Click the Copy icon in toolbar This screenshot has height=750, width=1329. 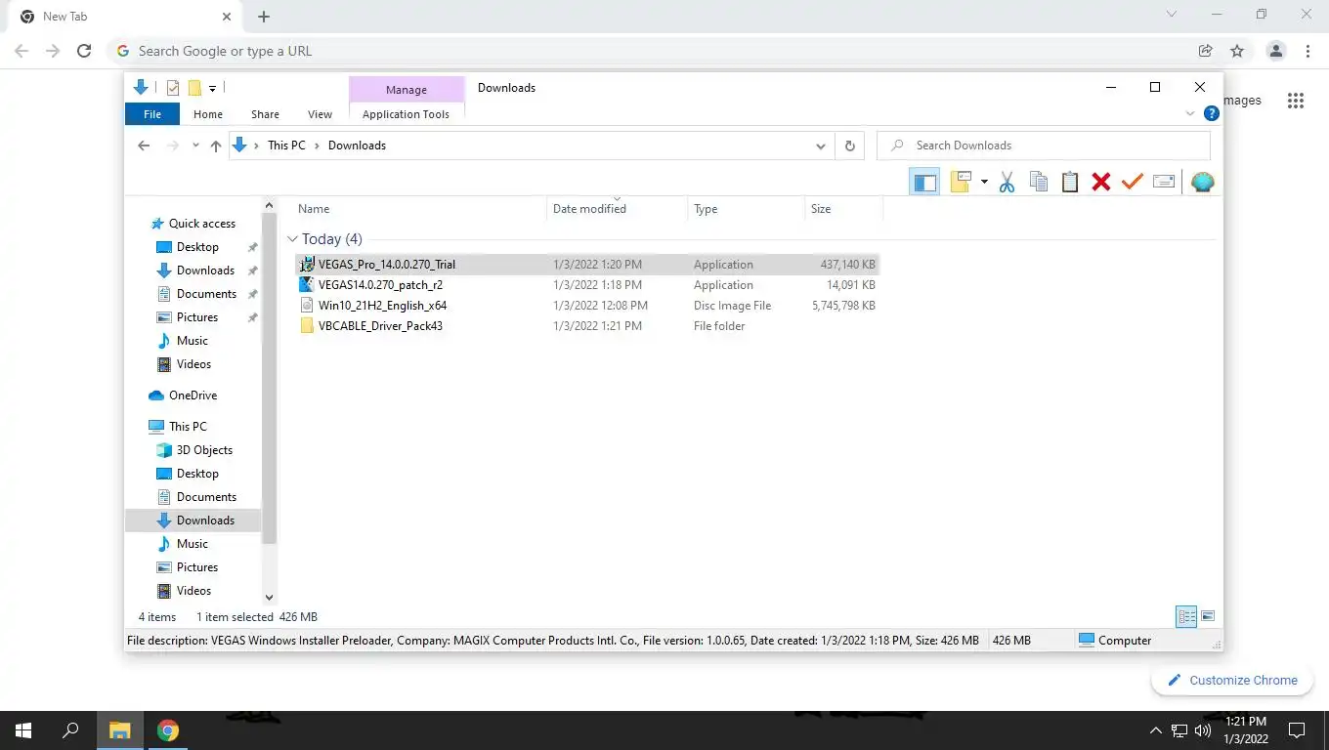(x=1039, y=182)
